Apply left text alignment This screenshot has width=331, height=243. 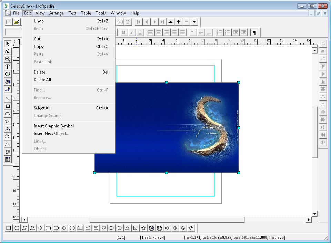pyautogui.click(x=150, y=32)
